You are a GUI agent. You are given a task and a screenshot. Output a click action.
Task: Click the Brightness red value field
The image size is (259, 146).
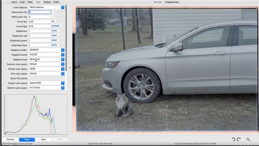(x=40, y=36)
